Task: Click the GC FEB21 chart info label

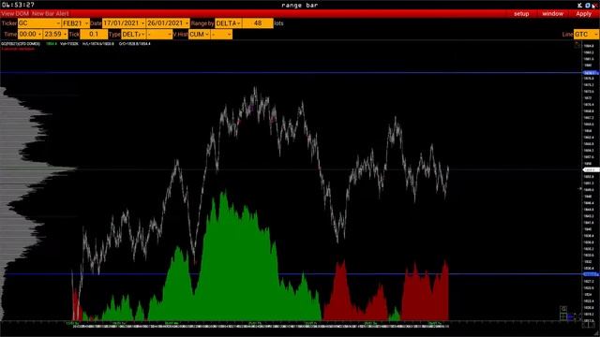Action: coord(21,44)
